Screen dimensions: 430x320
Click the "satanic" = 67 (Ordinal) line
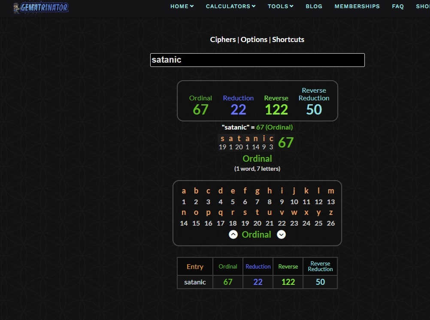[x=257, y=127]
